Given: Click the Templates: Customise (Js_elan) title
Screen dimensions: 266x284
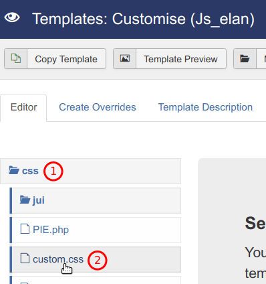Looking at the screenshot, I should click(x=143, y=19).
